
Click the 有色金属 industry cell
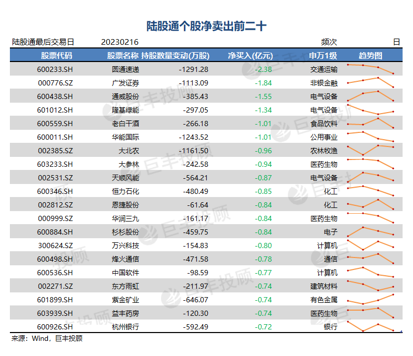point(324,300)
